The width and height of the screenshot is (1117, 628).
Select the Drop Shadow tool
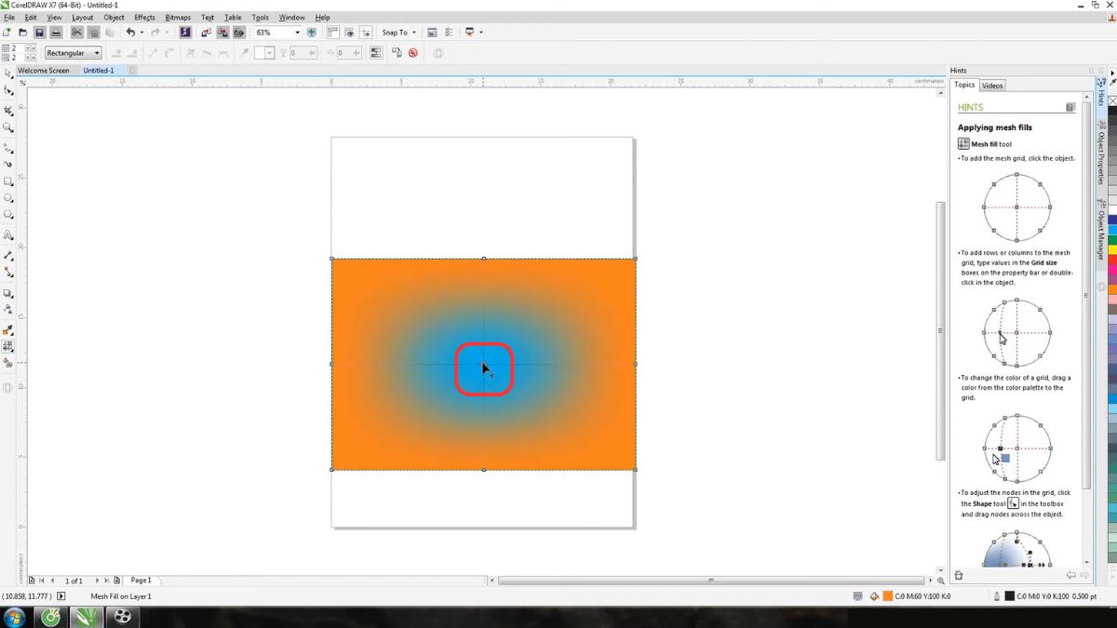click(8, 293)
